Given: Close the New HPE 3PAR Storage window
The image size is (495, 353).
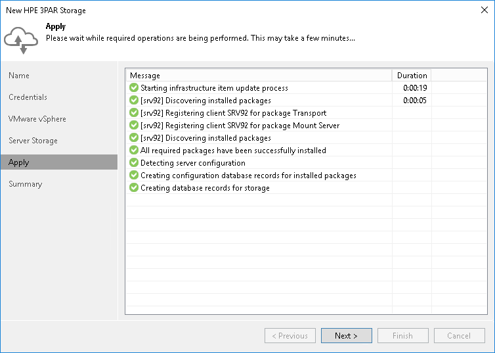Looking at the screenshot, I should click(483, 11).
